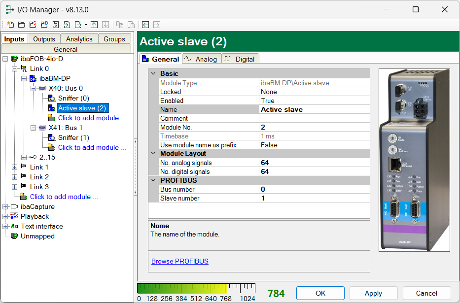Edit the Name field value Active slave
460x303 pixels.
tap(314, 109)
